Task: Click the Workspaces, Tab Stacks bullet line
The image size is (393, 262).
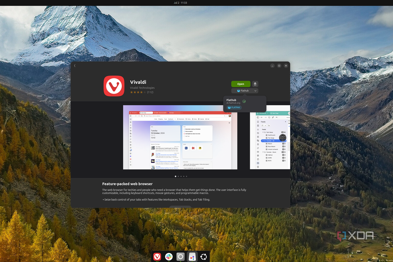Action: [x=156, y=200]
